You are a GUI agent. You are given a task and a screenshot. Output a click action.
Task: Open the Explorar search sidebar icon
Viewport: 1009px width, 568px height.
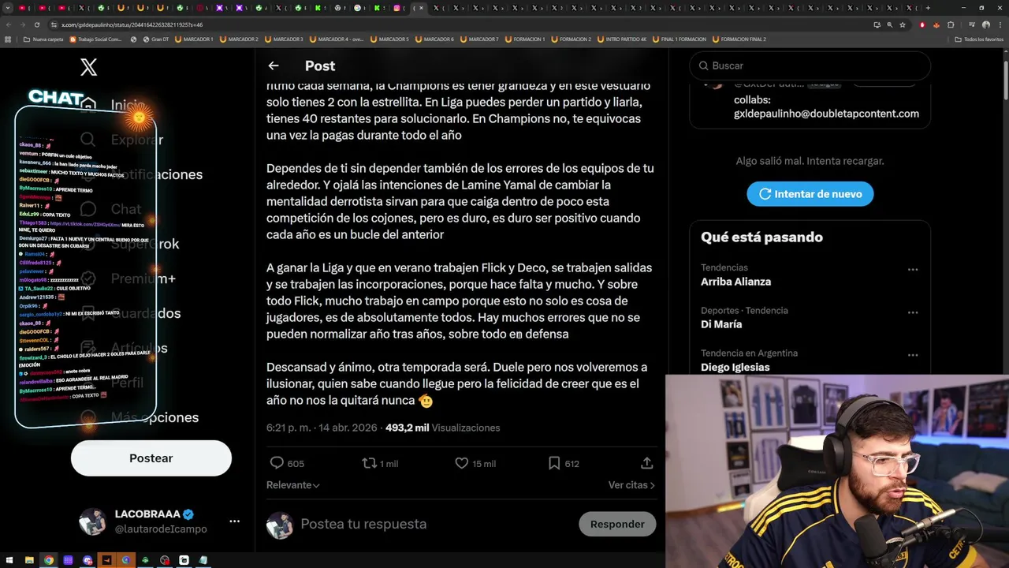[x=88, y=140]
